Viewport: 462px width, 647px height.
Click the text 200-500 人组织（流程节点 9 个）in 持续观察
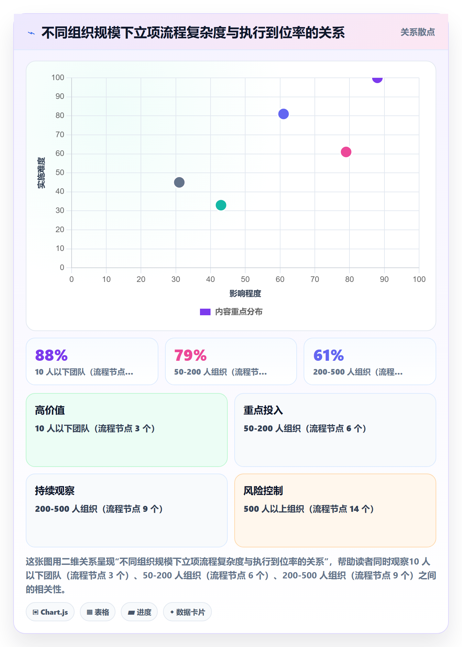click(99, 509)
